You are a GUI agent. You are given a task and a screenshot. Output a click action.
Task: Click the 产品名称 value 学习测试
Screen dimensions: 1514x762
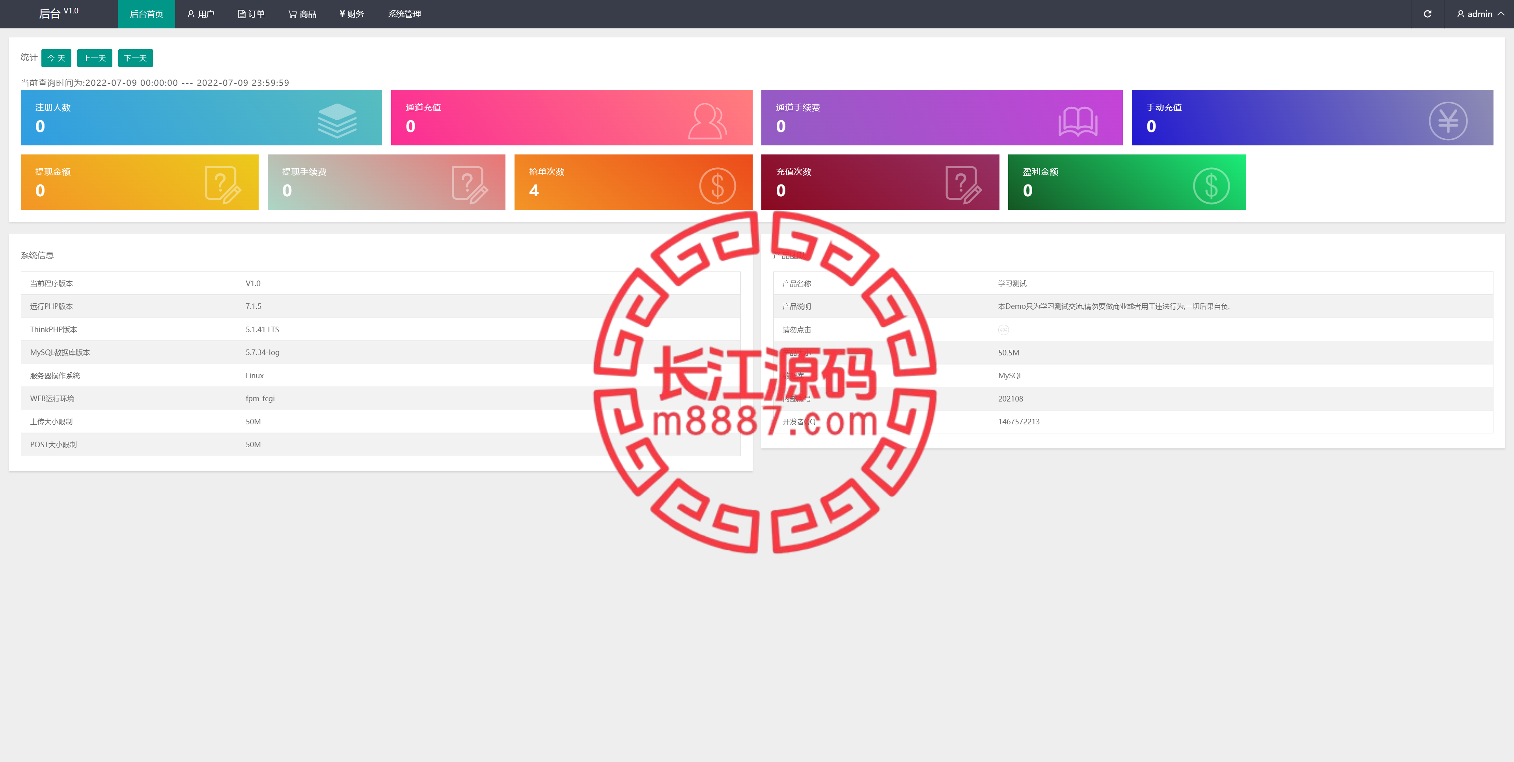pos(1012,283)
